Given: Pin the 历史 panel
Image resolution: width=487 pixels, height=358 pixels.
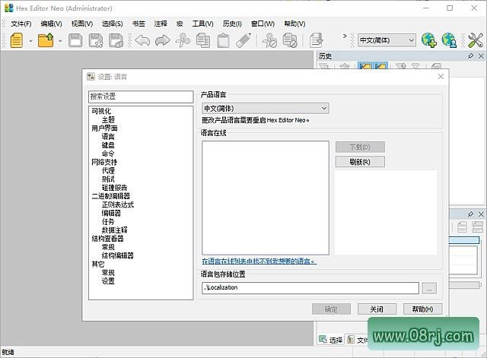Looking at the screenshot, I should coord(470,55).
